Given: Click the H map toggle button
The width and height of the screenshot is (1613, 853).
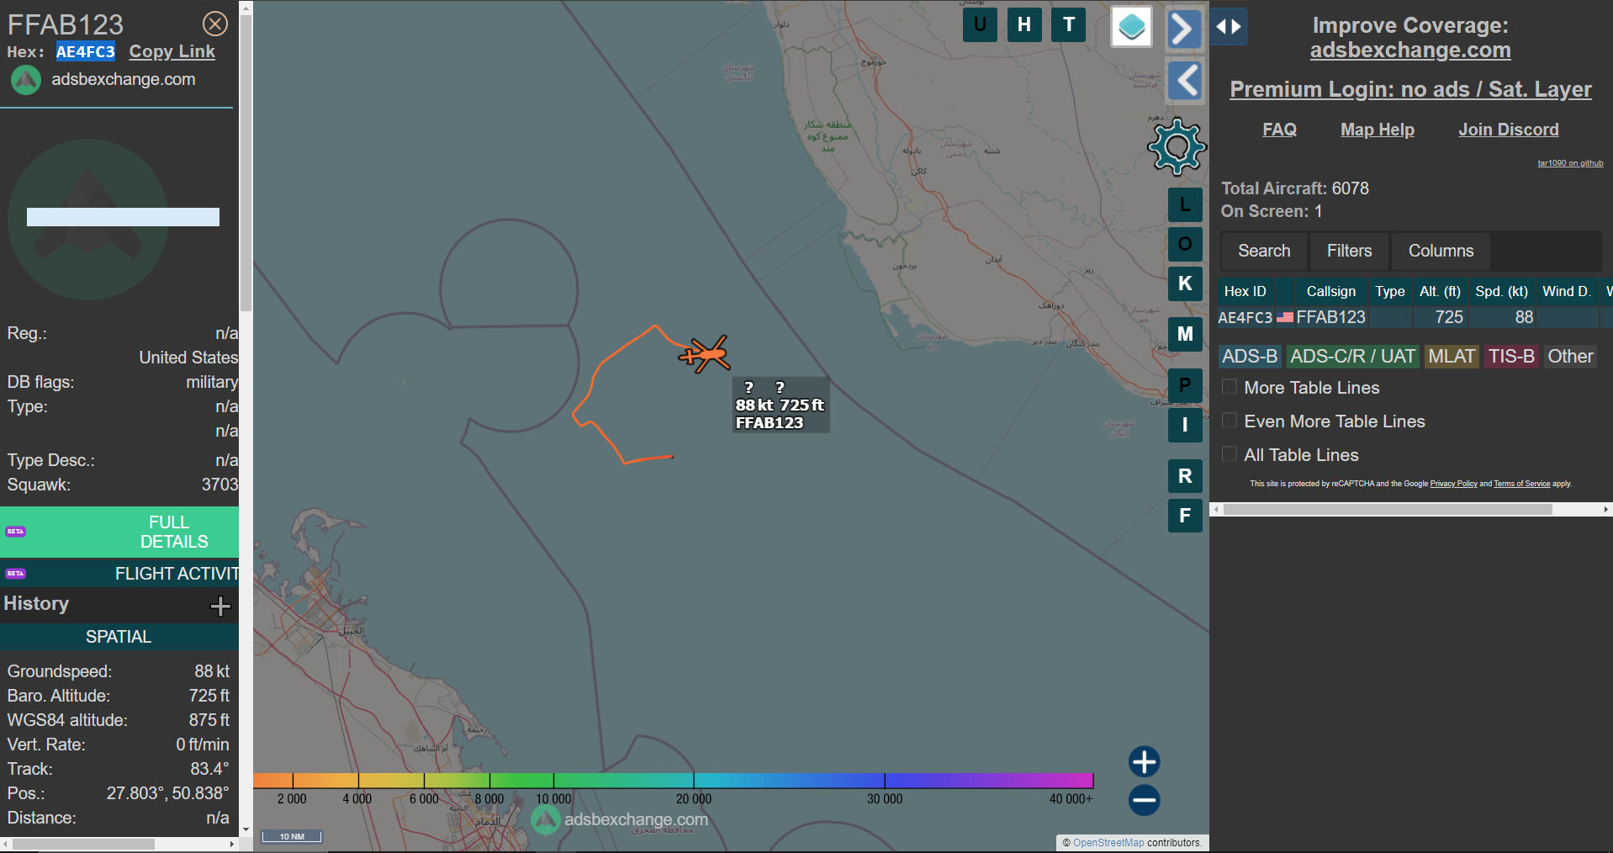Looking at the screenshot, I should (x=1024, y=24).
